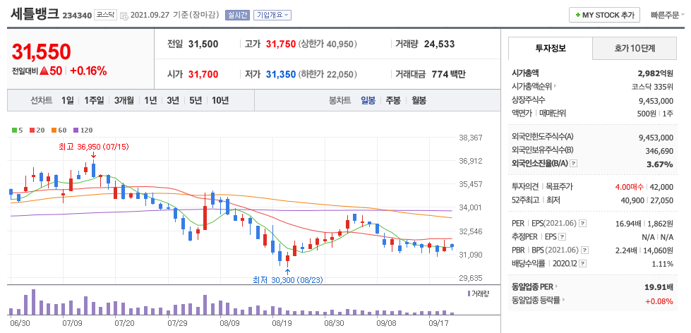
Task: Click the stock code 234340
Action: tap(77, 16)
